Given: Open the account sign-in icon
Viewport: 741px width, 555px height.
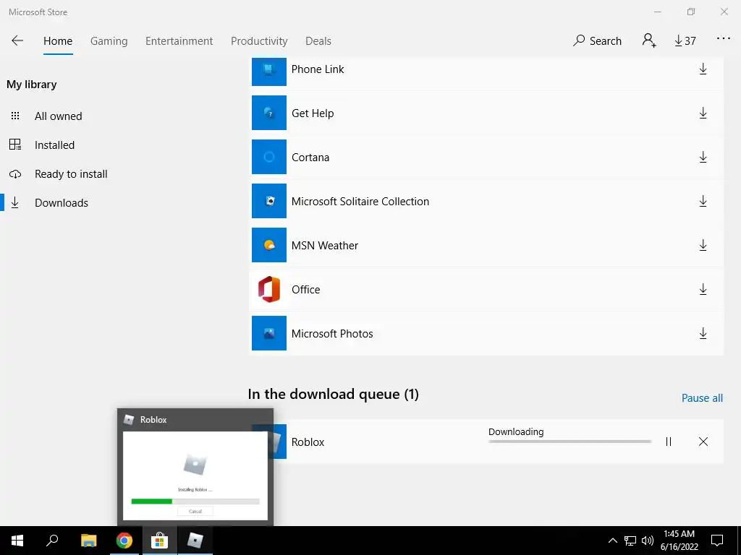Looking at the screenshot, I should [x=649, y=40].
